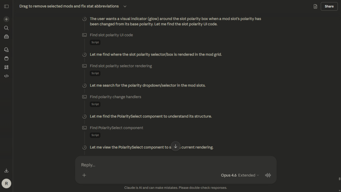Click the Share button
341x192 pixels.
click(x=329, y=6)
